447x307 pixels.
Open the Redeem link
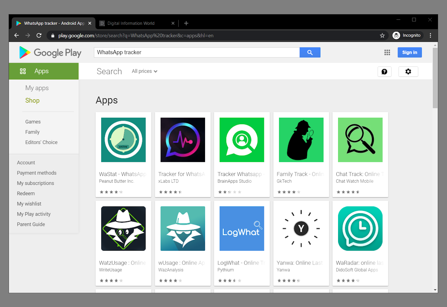26,194
